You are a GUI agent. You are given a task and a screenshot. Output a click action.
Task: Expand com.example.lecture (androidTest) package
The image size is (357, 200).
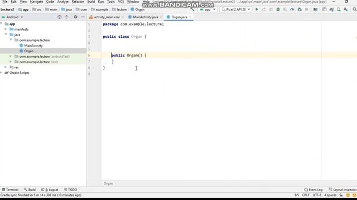tap(11, 56)
